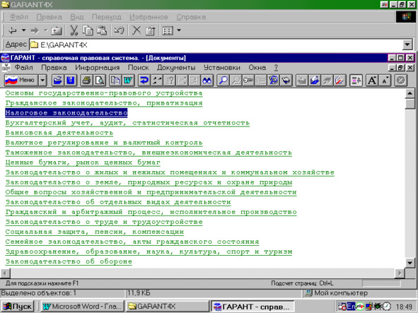This screenshot has height=313, width=418.
Task: Open the Поиск menu
Action: (x=139, y=68)
